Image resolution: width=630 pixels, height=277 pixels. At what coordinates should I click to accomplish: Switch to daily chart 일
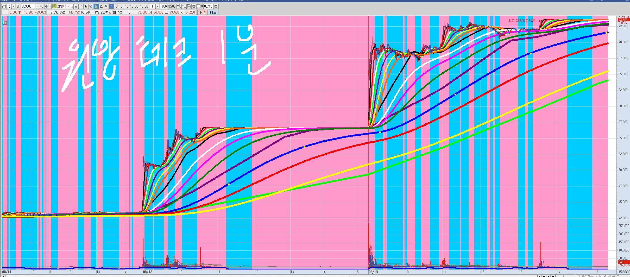click(76, 6)
